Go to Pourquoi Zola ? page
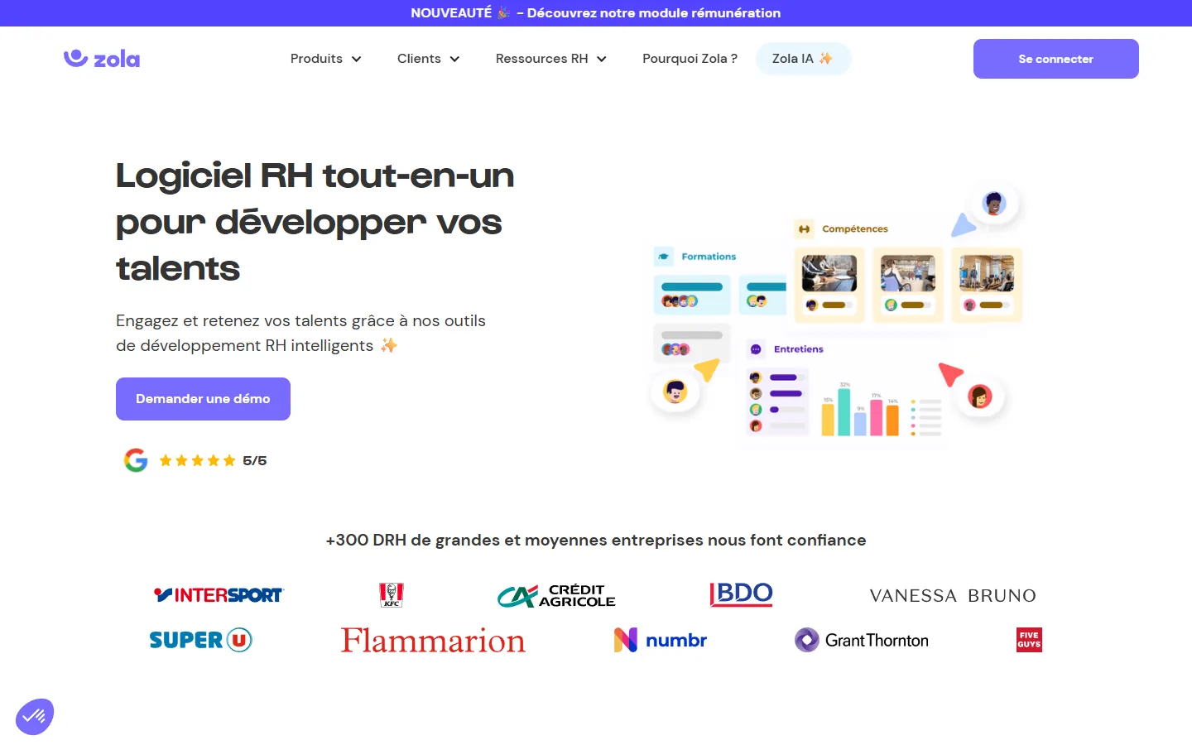The width and height of the screenshot is (1192, 745). coord(690,59)
